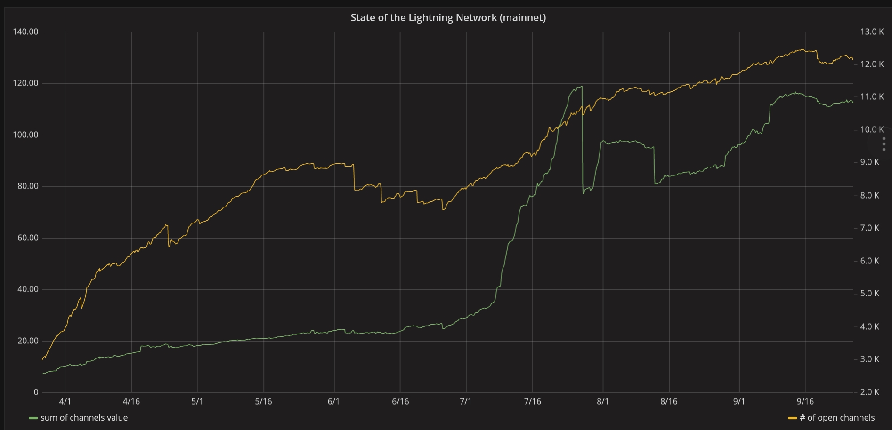Pick the 7.0 K right axis label
The image size is (892, 430).
point(869,228)
